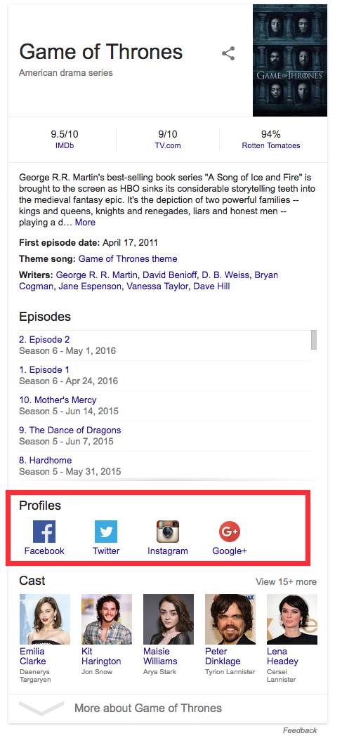The width and height of the screenshot is (342, 738).
Task: Click the Peter Dinklage name link
Action: pos(223,656)
